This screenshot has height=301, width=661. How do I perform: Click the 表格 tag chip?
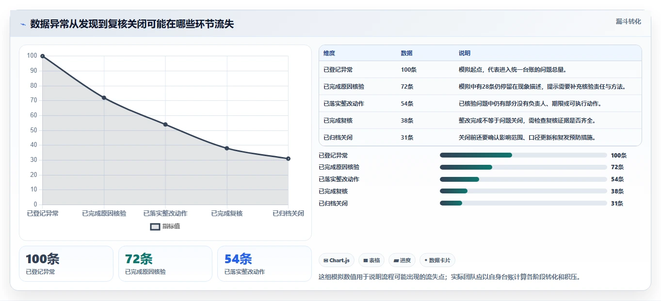(371, 260)
